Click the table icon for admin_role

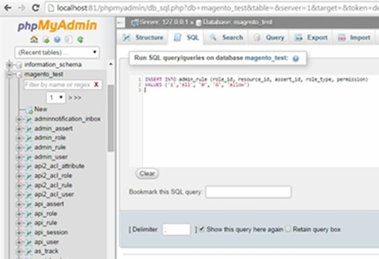click(x=29, y=138)
